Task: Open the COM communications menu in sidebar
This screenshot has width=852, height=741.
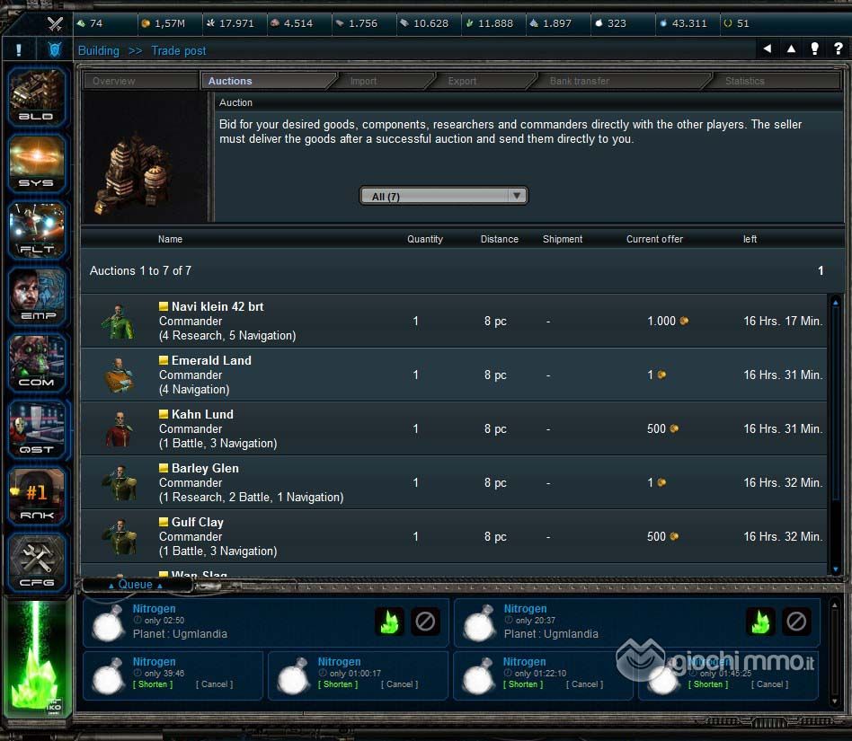Action: point(37,364)
